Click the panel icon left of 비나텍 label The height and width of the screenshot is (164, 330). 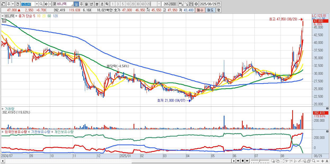(x=2, y=16)
